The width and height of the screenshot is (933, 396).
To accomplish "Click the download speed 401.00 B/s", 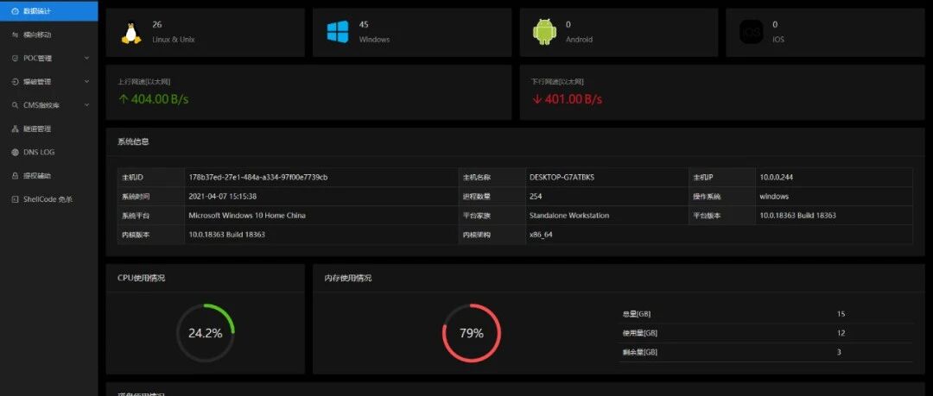I will point(567,99).
